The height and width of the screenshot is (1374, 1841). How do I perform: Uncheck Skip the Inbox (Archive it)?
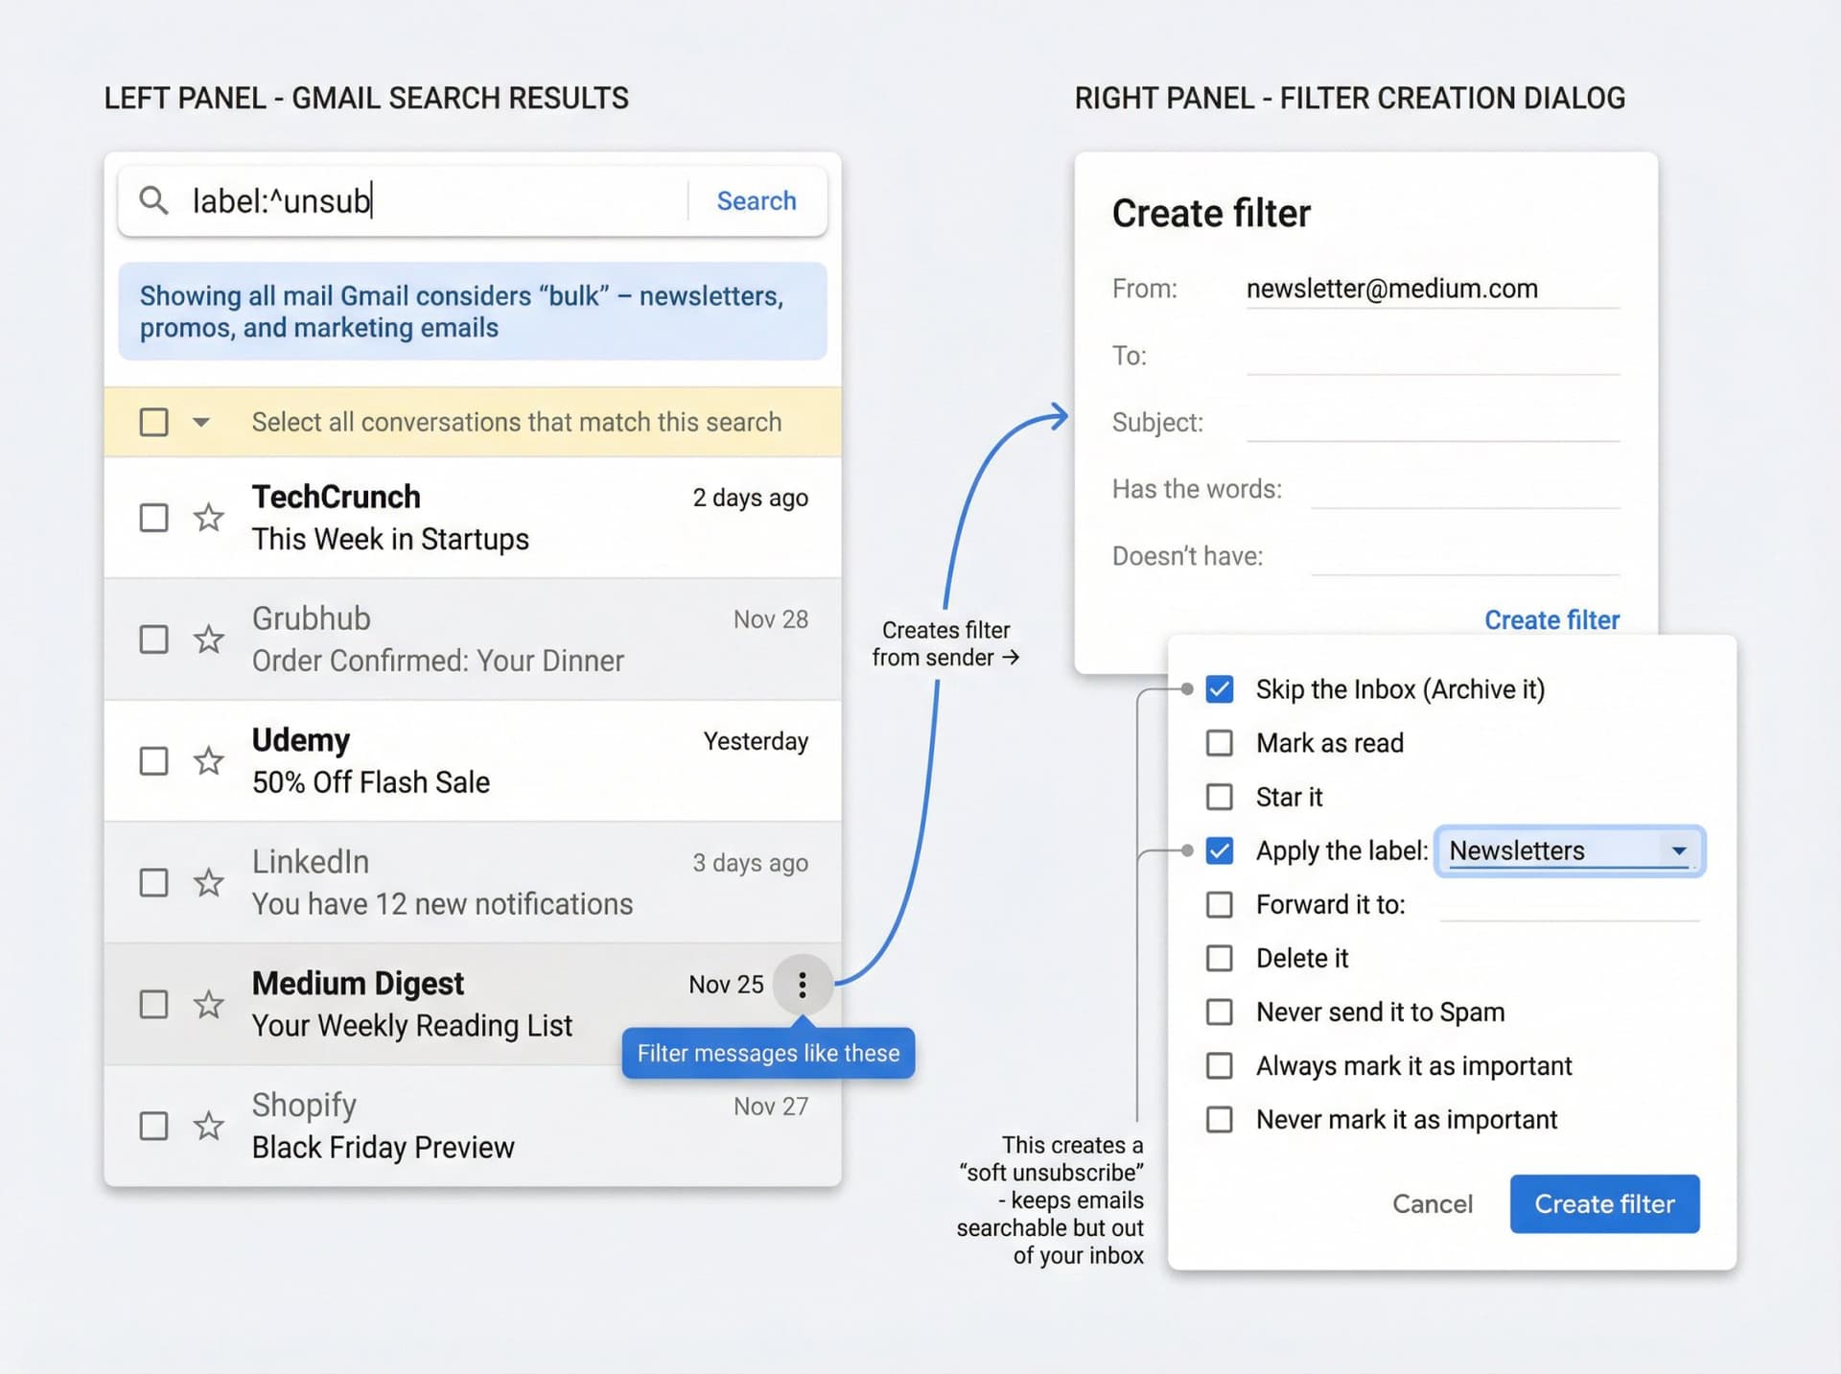click(x=1220, y=688)
